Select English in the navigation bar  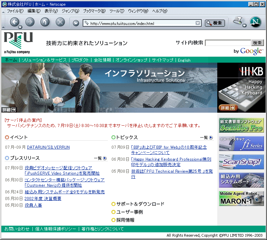(x=184, y=60)
